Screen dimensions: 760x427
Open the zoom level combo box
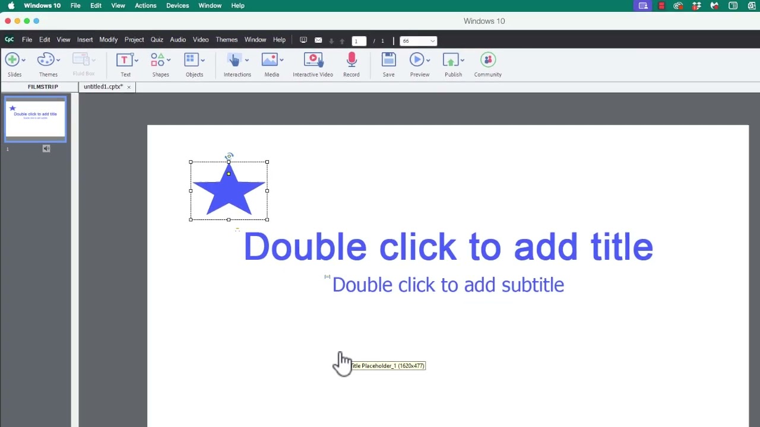(x=419, y=41)
